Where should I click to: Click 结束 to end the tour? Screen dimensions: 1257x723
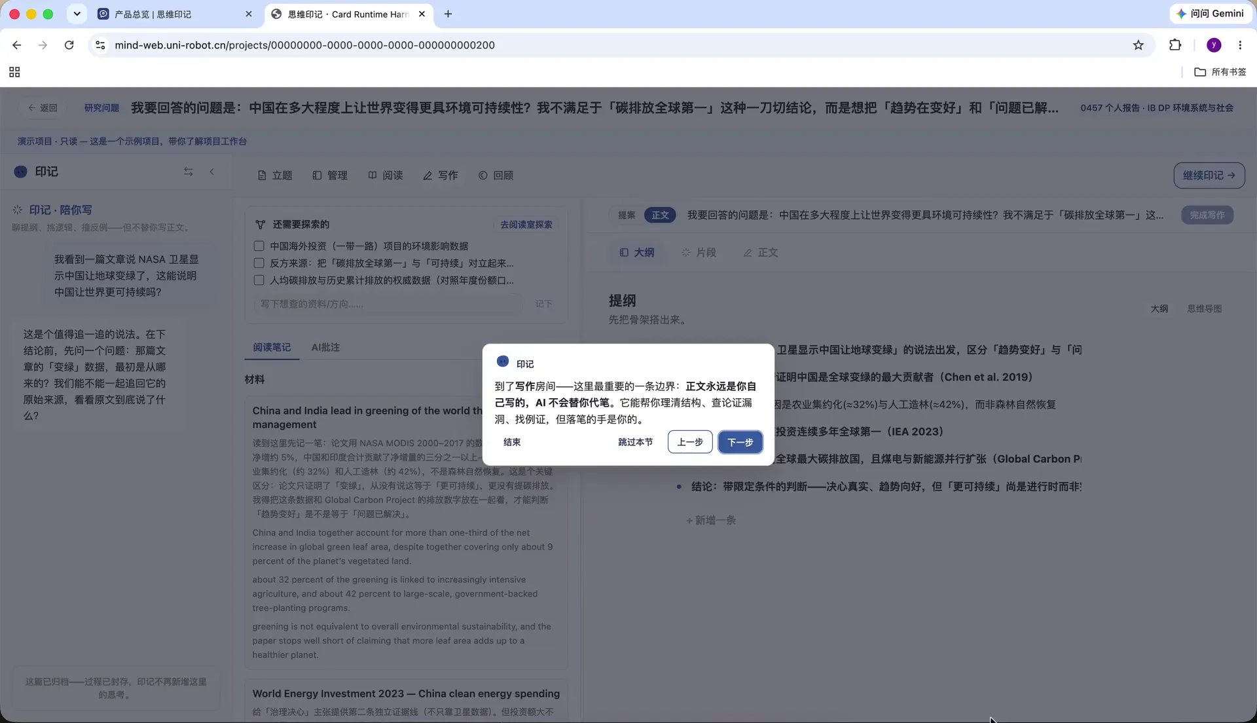click(512, 442)
